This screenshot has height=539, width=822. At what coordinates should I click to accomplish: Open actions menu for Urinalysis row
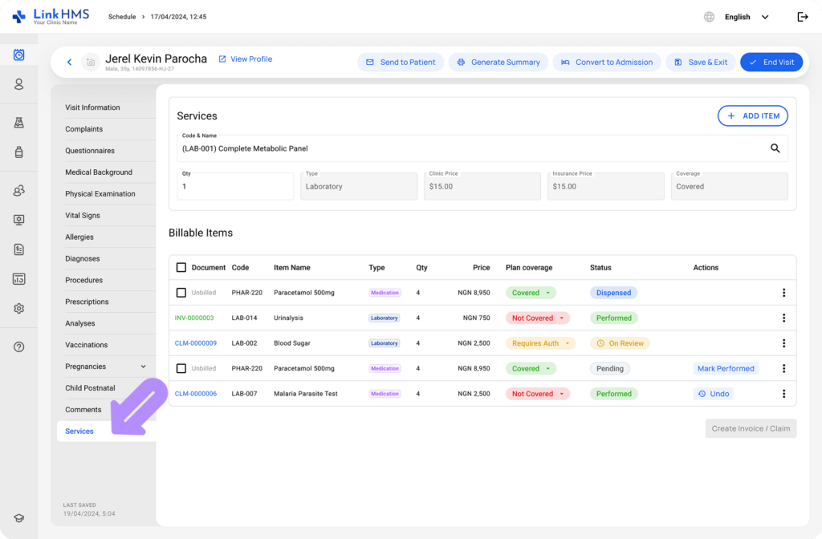pyautogui.click(x=783, y=318)
